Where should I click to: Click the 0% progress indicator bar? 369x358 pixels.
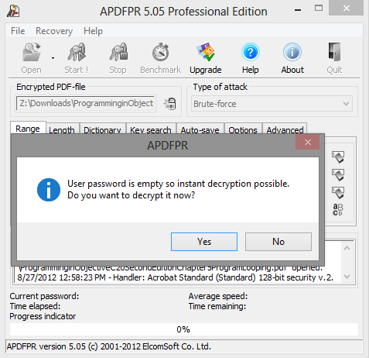click(x=184, y=329)
